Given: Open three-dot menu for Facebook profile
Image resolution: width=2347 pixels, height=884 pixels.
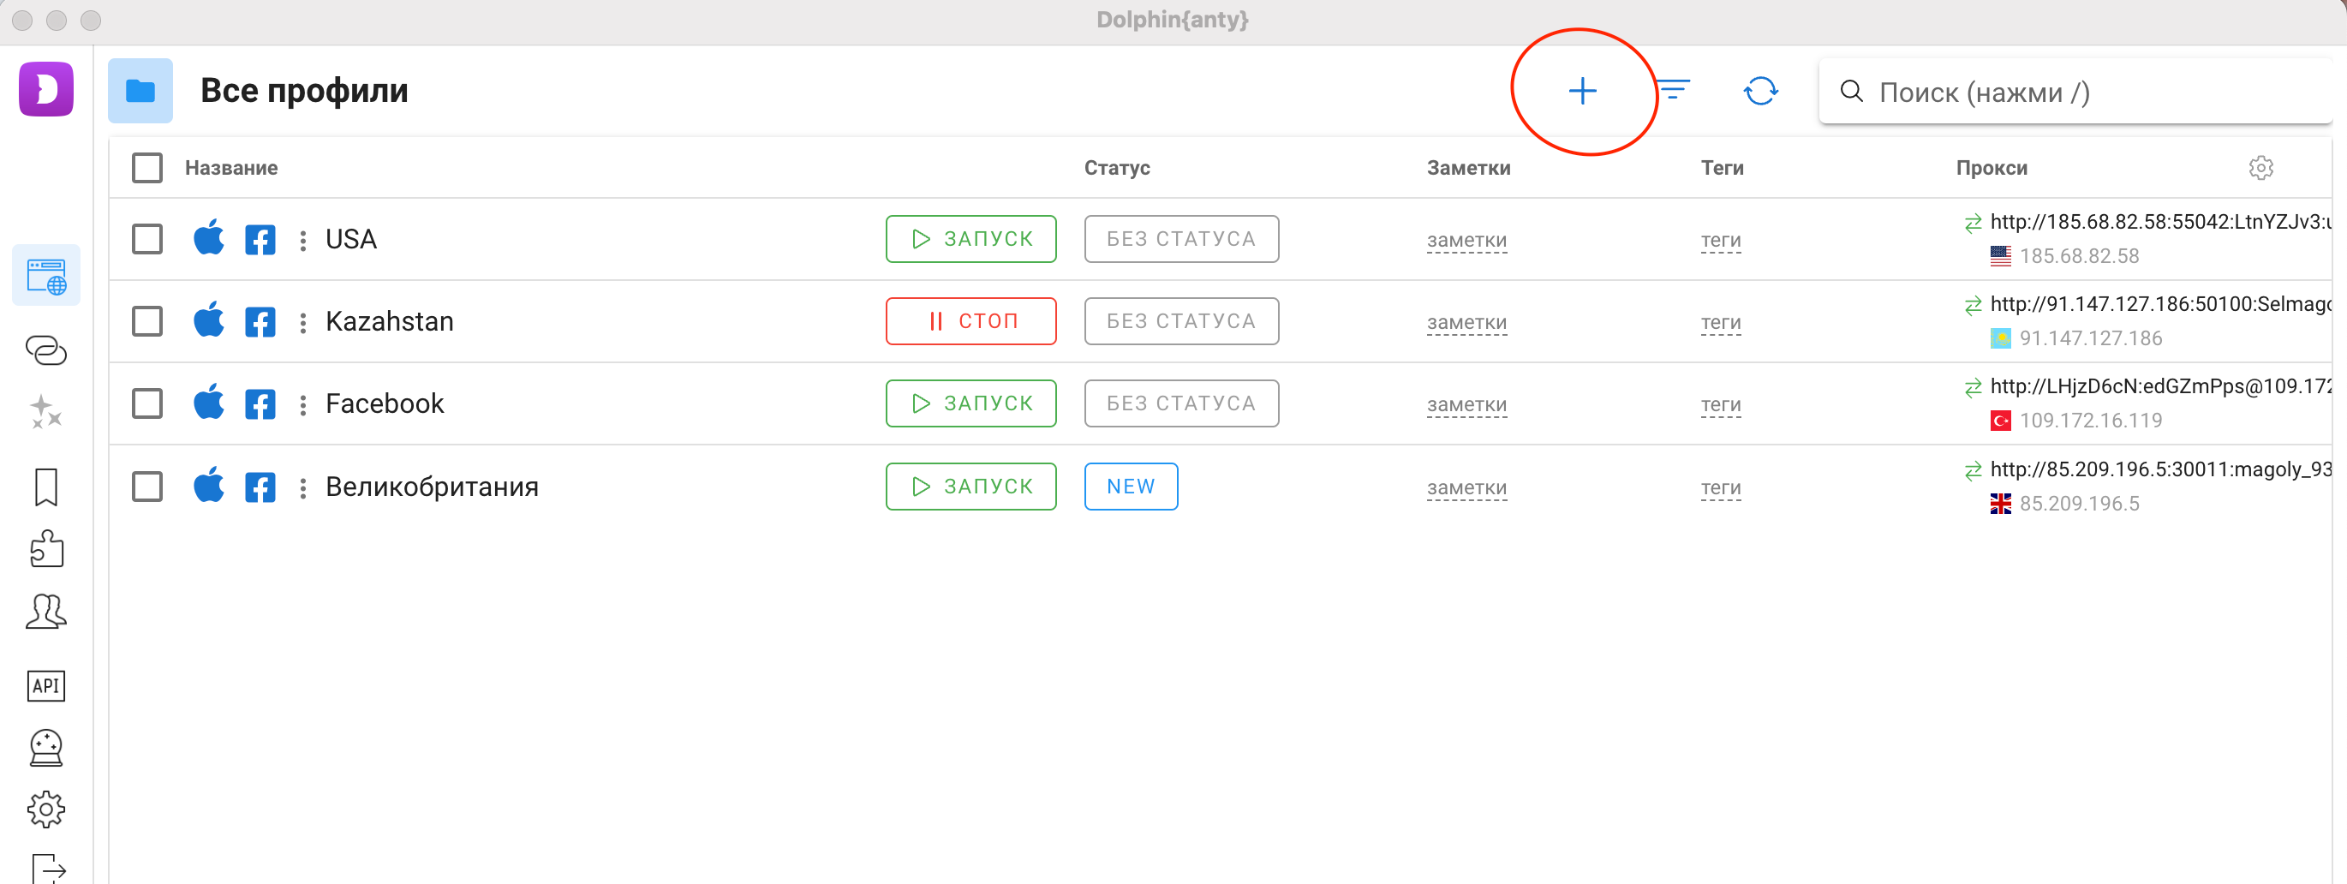Looking at the screenshot, I should [302, 403].
